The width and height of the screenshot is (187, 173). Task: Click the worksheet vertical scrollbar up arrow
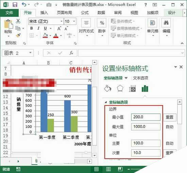(x=95, y=62)
